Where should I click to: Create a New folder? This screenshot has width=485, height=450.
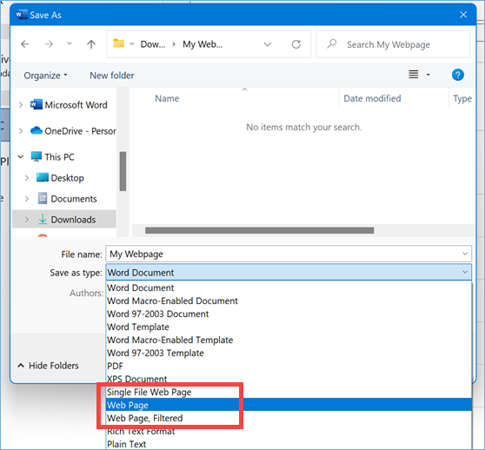click(111, 76)
